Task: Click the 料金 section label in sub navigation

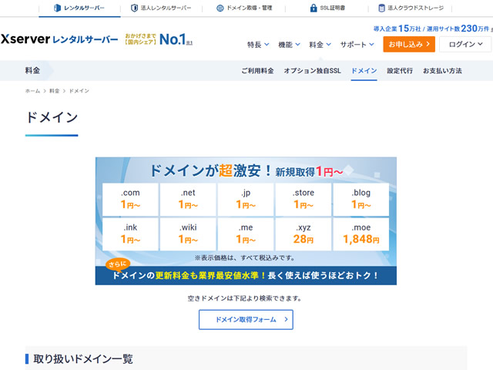Action: click(32, 70)
